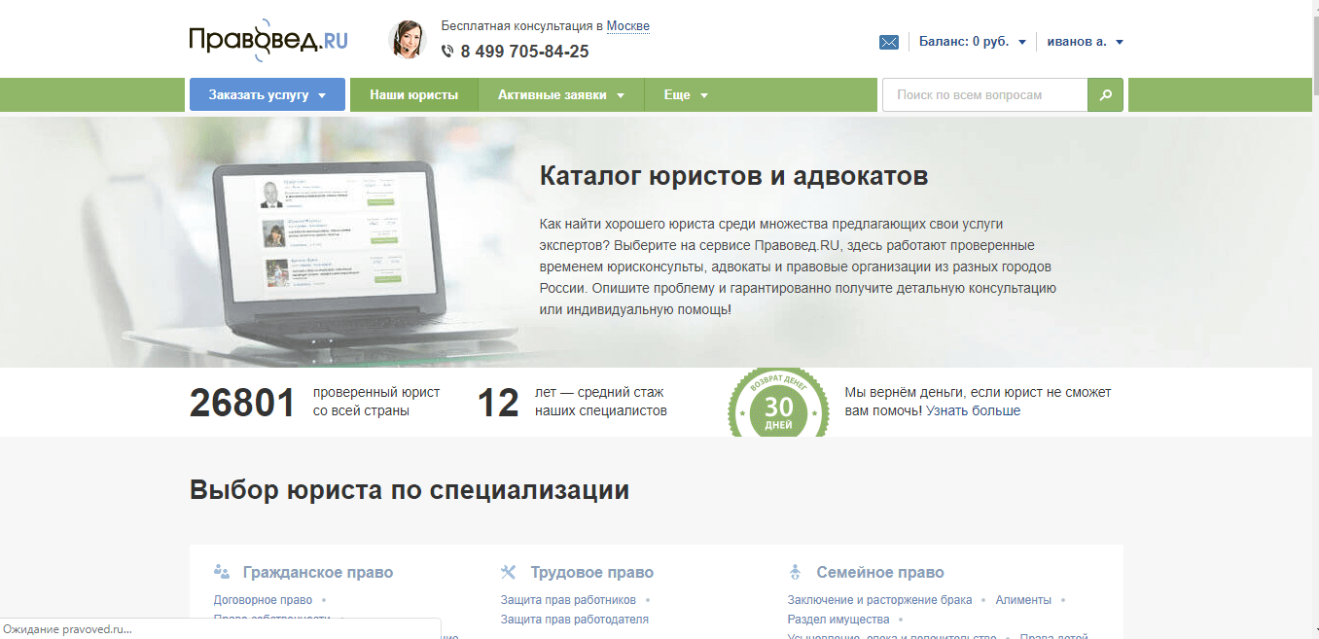Screen dimensions: 1319x639
Task: Open the Договорное право link
Action: click(x=263, y=600)
